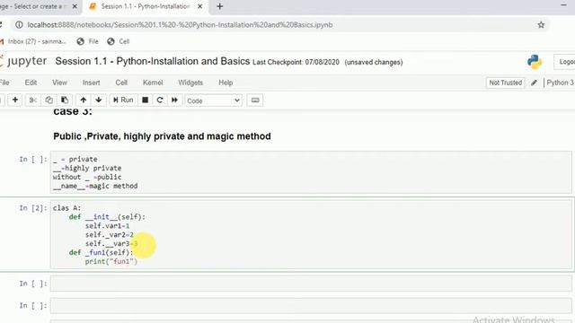Open the Widgets menu
575x323 pixels.
(190, 83)
